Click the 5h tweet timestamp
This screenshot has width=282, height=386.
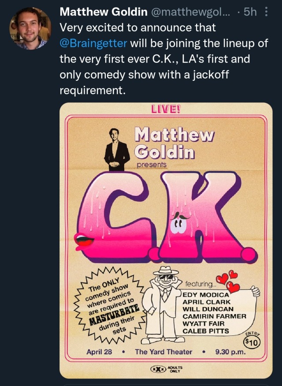pos(249,12)
